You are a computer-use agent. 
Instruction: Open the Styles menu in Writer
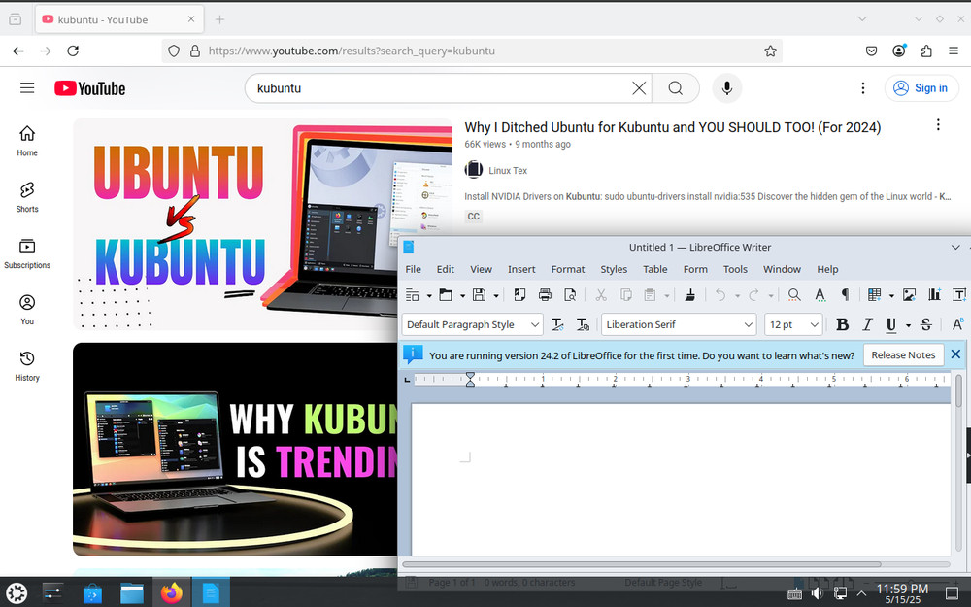pos(614,269)
